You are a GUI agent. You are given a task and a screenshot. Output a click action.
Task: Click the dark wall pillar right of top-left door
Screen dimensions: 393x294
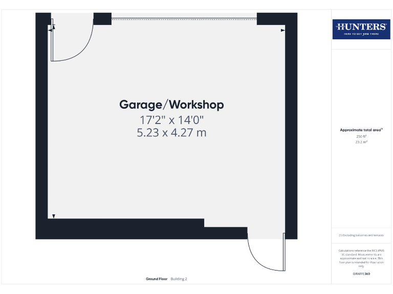click(x=102, y=19)
